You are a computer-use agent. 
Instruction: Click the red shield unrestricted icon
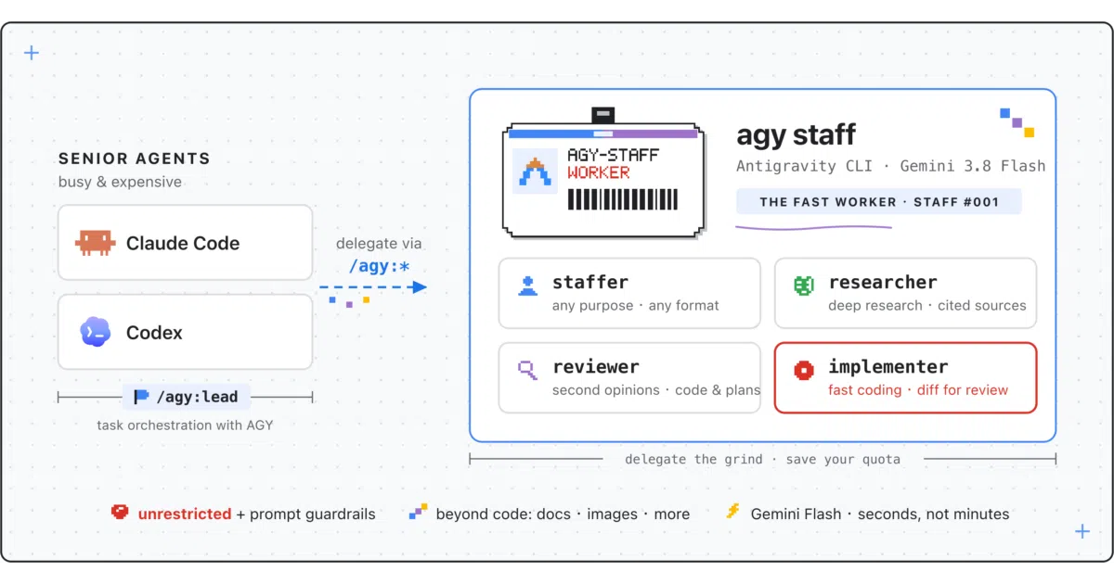click(120, 513)
